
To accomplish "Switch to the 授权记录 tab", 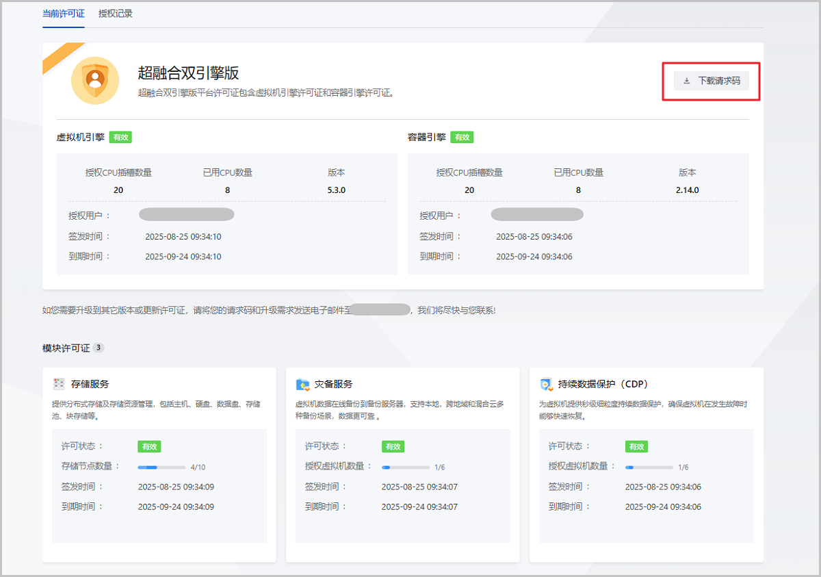I will (116, 14).
